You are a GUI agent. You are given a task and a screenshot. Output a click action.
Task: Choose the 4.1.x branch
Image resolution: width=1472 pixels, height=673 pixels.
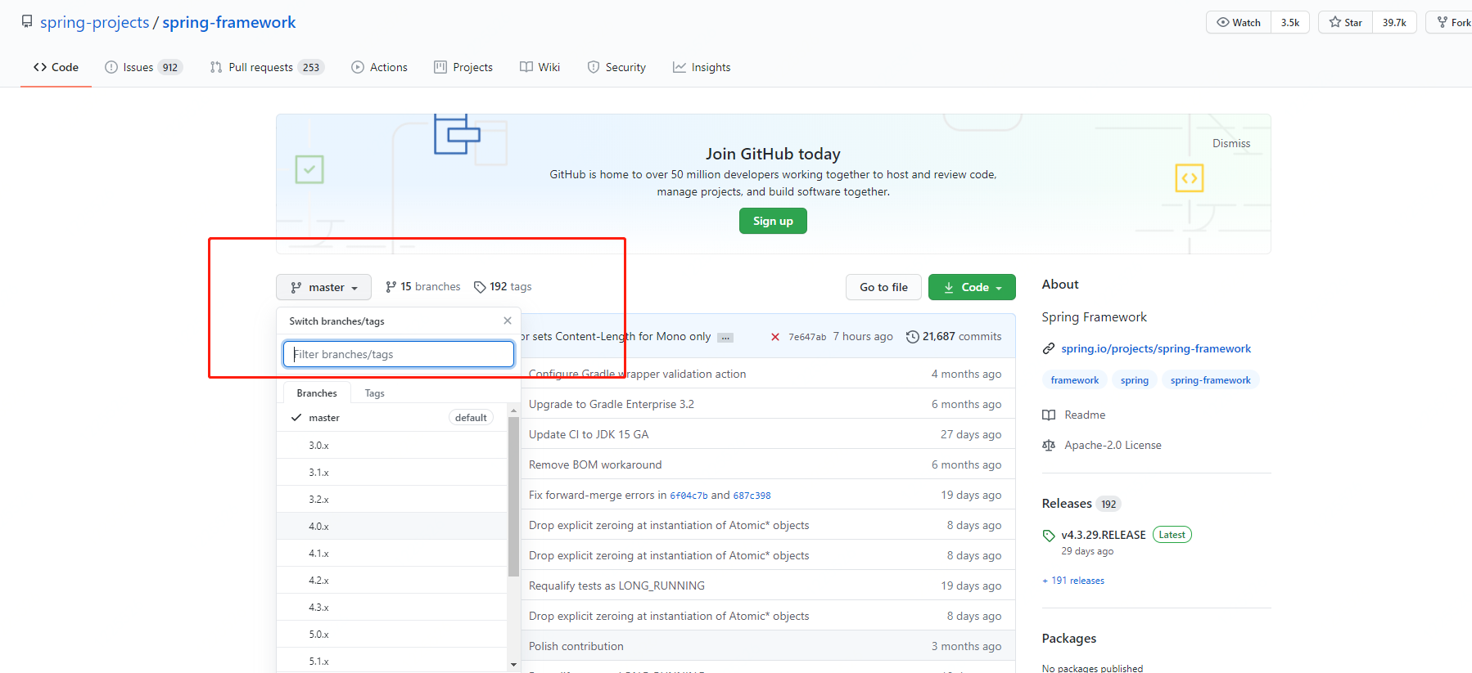click(392, 554)
